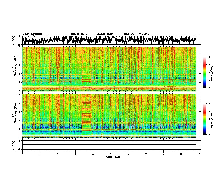Select the "start UT = 7:20:1" text
The height and width of the screenshot is (173, 224).
point(137,34)
